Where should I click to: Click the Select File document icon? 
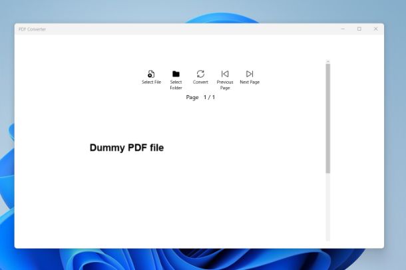point(151,74)
